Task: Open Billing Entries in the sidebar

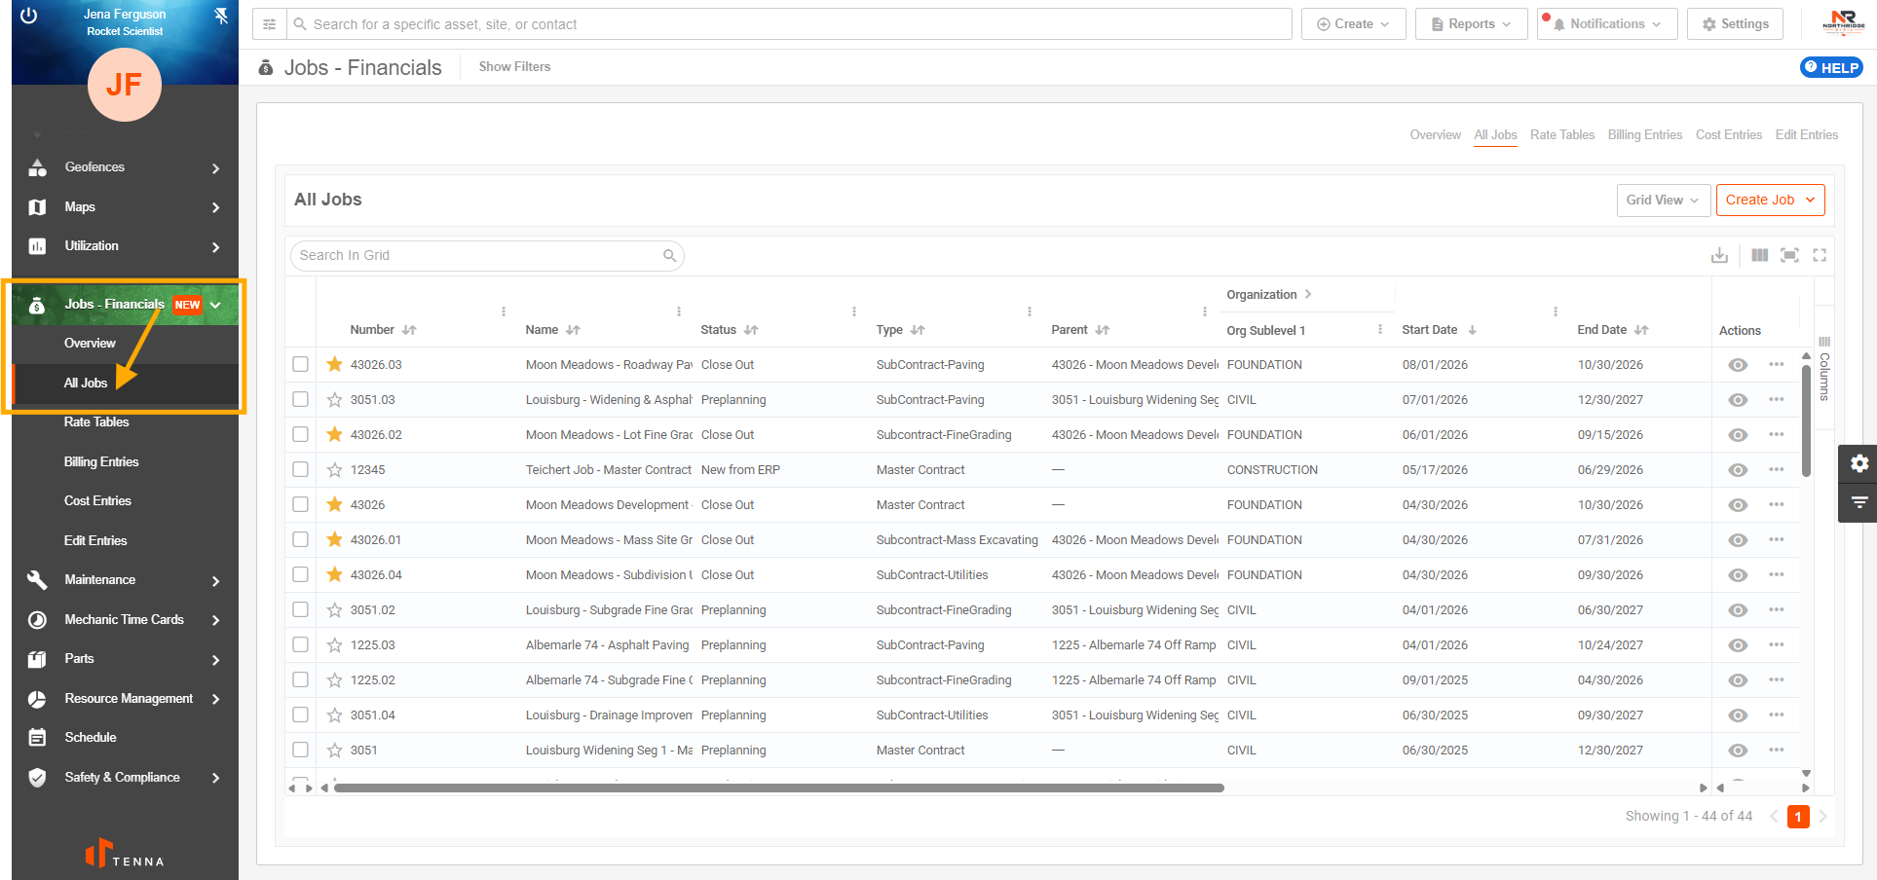Action: [101, 462]
